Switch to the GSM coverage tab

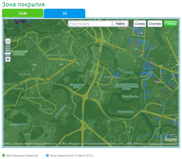point(23,13)
